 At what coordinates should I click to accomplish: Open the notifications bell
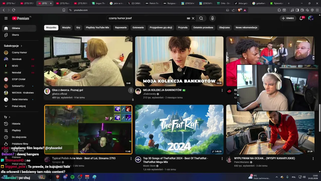pyautogui.click(x=301, y=18)
